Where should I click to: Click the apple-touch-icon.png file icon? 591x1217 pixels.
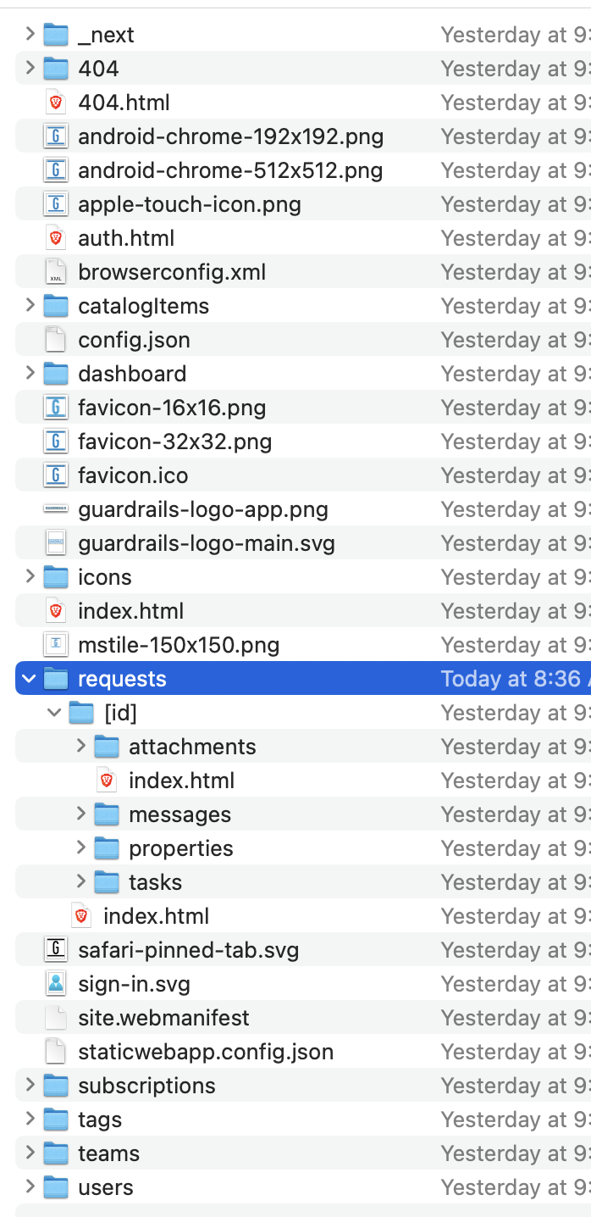tap(56, 204)
